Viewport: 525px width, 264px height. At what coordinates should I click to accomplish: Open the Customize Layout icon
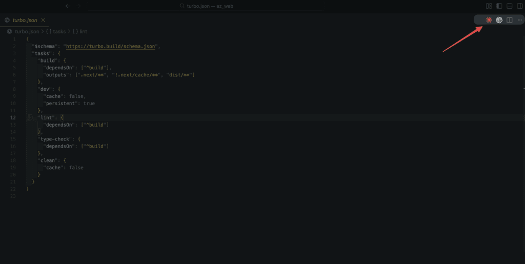[x=489, y=6]
